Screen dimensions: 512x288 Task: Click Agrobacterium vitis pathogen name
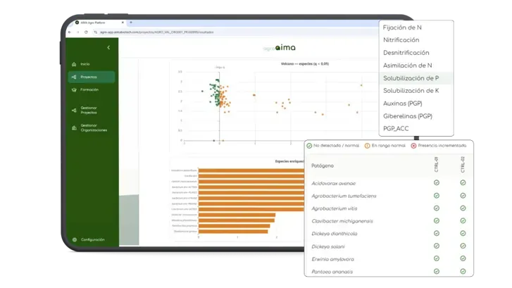click(335, 208)
